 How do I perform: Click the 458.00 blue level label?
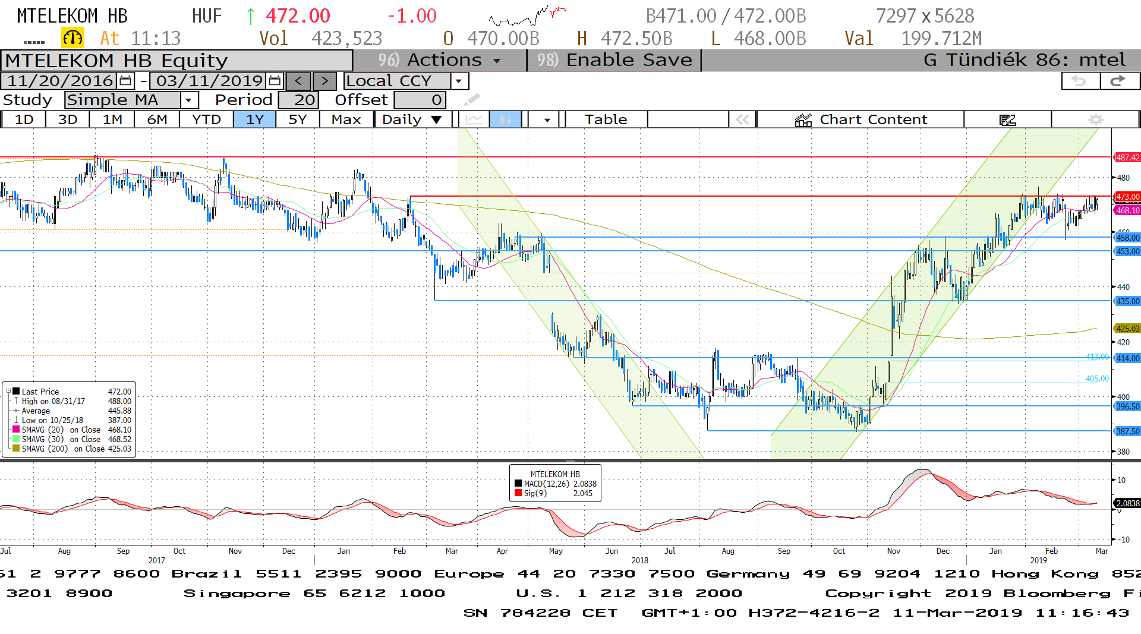[x=1127, y=238]
